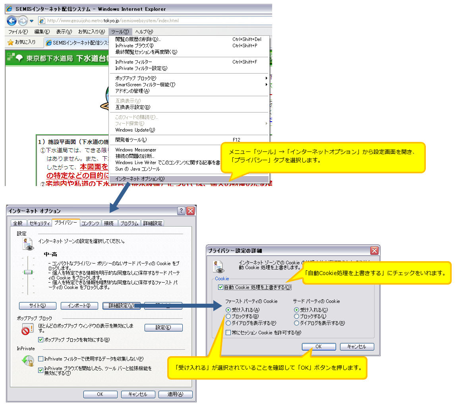Expand the ポップアップ ブロック(P) submenu
The width and height of the screenshot is (464, 415).
pyautogui.click(x=189, y=78)
